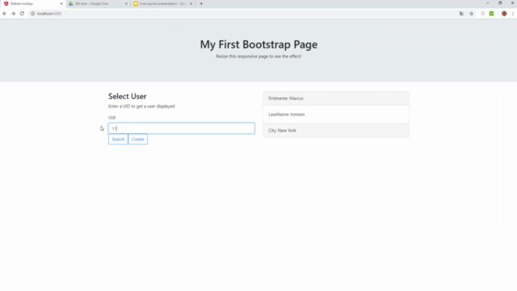Image resolution: width=517 pixels, height=291 pixels.
Task: Open the green extension icon
Action: (492, 14)
